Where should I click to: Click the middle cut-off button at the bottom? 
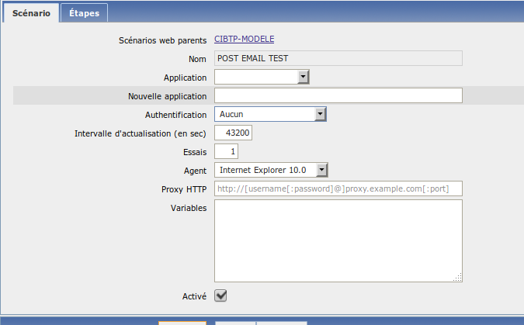click(x=235, y=322)
